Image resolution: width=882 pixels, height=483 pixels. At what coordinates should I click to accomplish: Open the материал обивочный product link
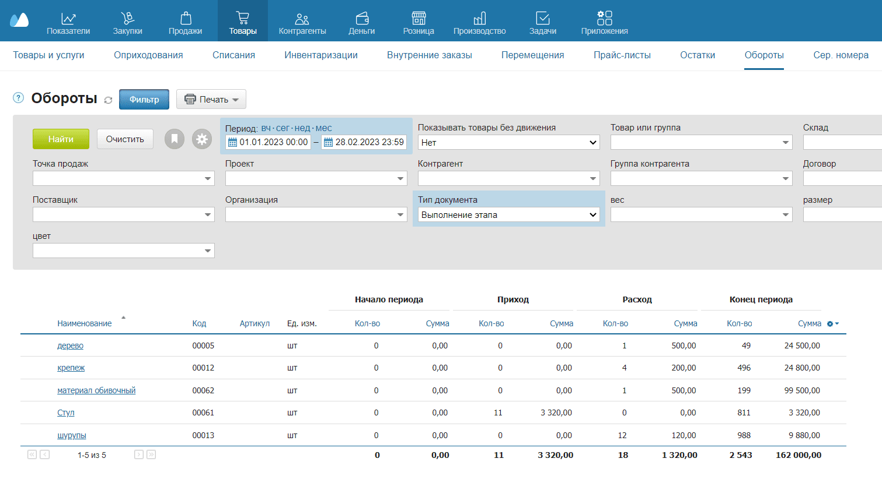[x=96, y=390]
